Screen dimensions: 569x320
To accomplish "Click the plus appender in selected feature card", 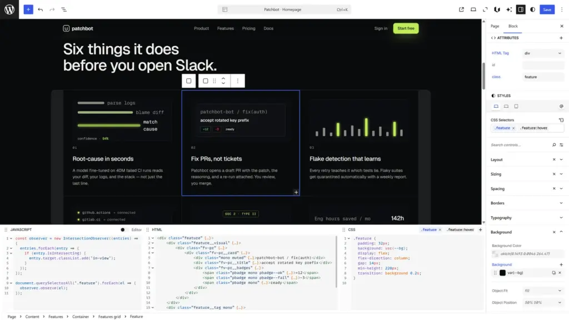I will 296,192.
